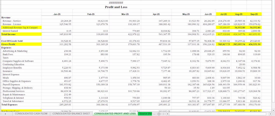Click the vertical scrollbar down arrow
275x116 pixels.
273,110
